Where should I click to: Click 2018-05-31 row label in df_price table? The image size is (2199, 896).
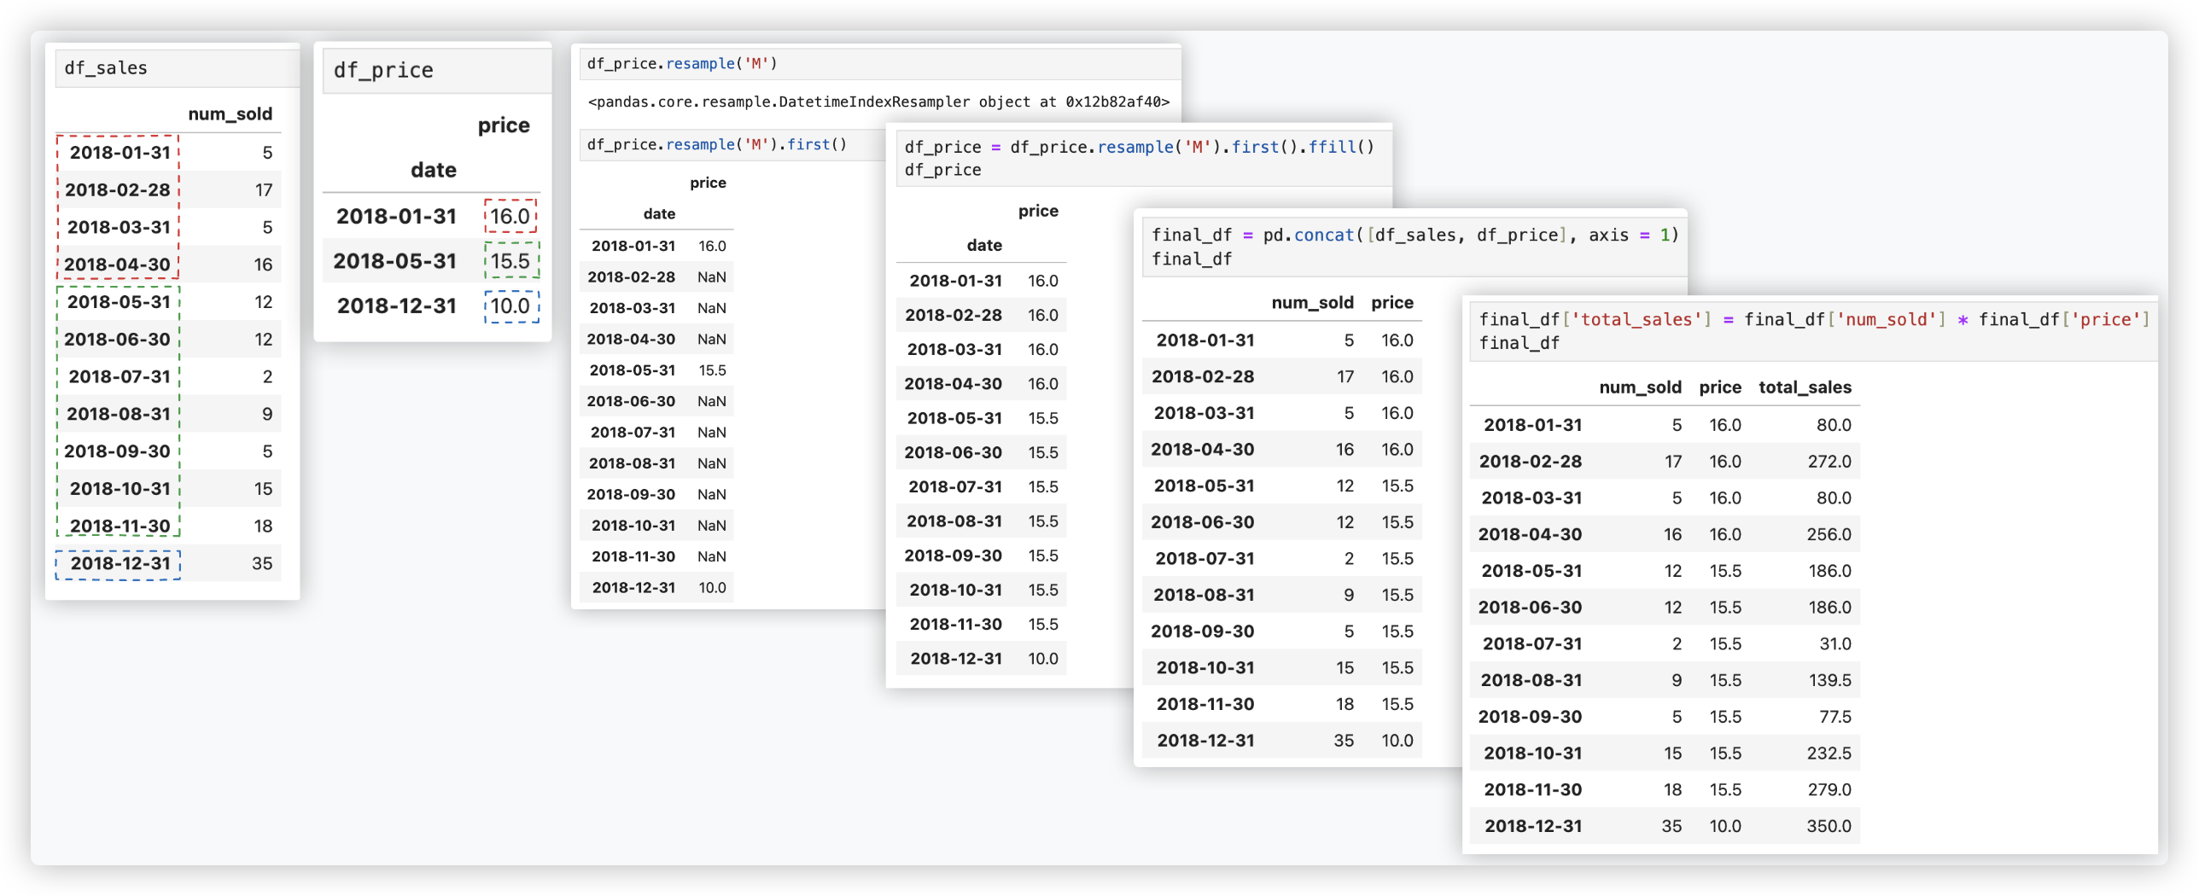(x=394, y=261)
